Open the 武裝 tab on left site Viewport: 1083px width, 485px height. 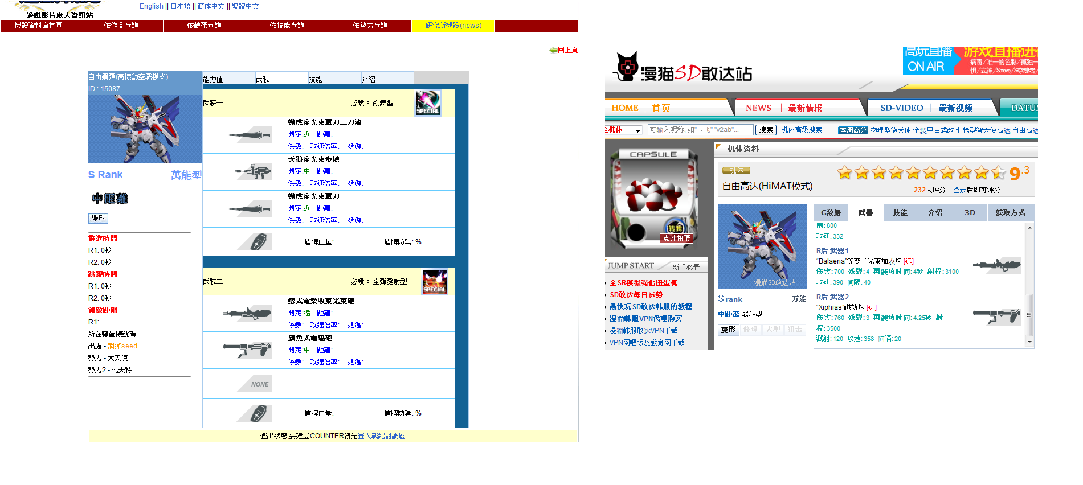281,78
